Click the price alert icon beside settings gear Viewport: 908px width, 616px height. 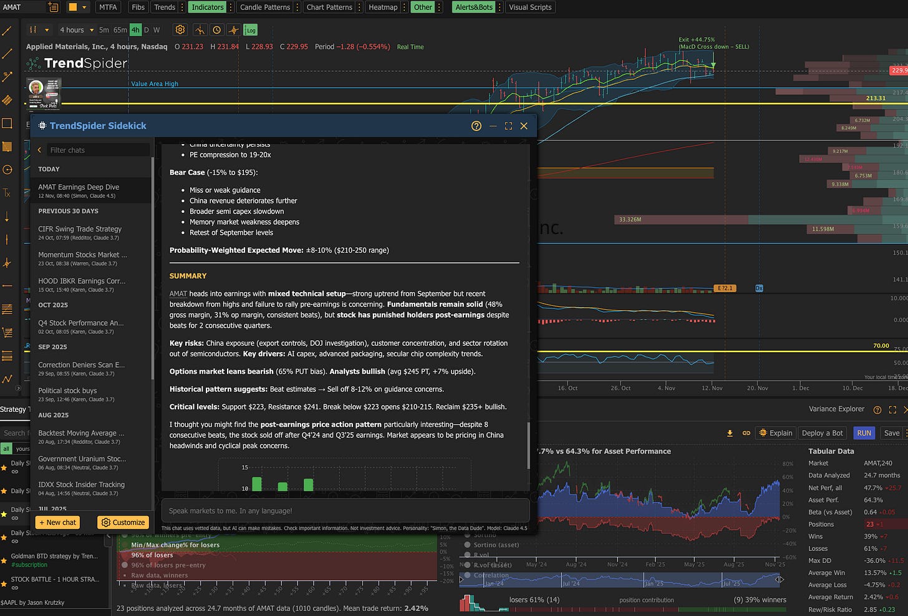click(200, 30)
